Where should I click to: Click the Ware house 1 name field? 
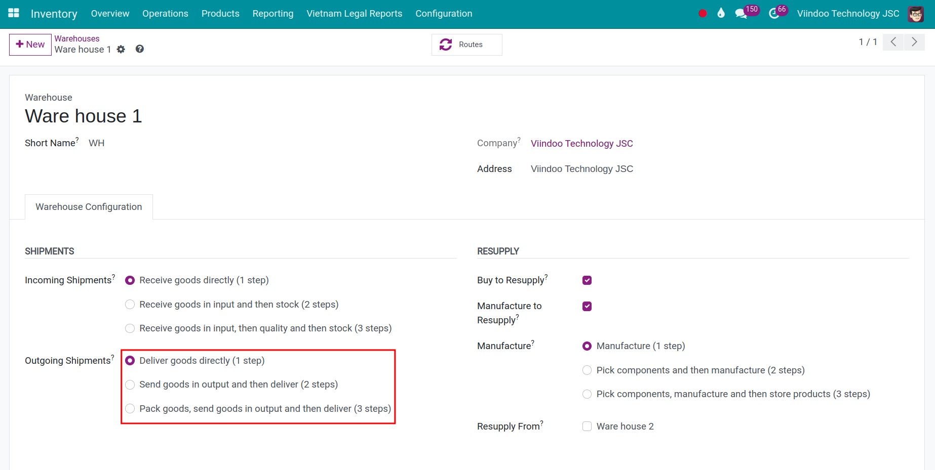tap(84, 116)
